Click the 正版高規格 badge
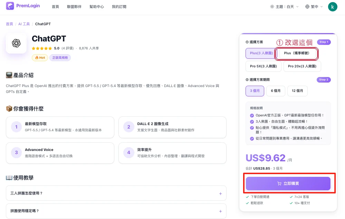The image size is (345, 219). coord(60,58)
